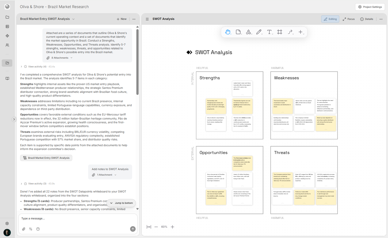
Task: Click the SWOT Analysis panel title
Action: tap(163, 19)
